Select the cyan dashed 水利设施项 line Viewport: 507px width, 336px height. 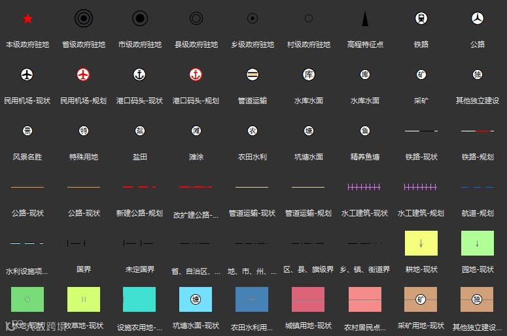pos(27,243)
